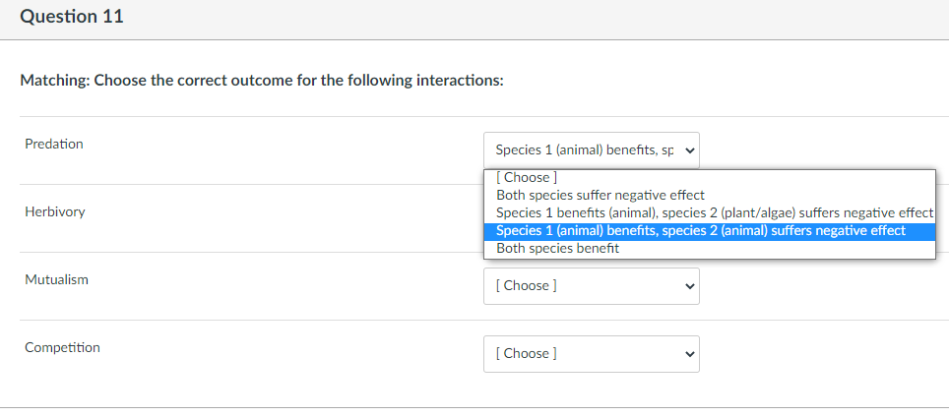
Task: Click the Mutualism row label
Action: point(56,280)
